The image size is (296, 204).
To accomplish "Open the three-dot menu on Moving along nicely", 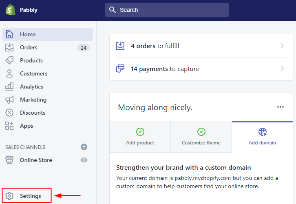I will click(281, 107).
